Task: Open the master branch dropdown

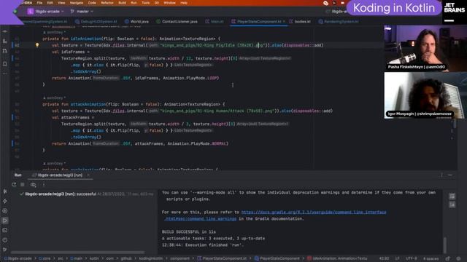Action: 82,12
